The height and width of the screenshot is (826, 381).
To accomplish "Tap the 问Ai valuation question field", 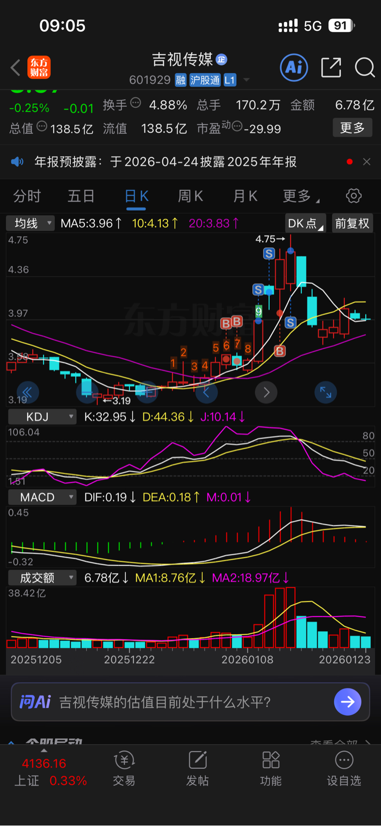I will coord(190,702).
